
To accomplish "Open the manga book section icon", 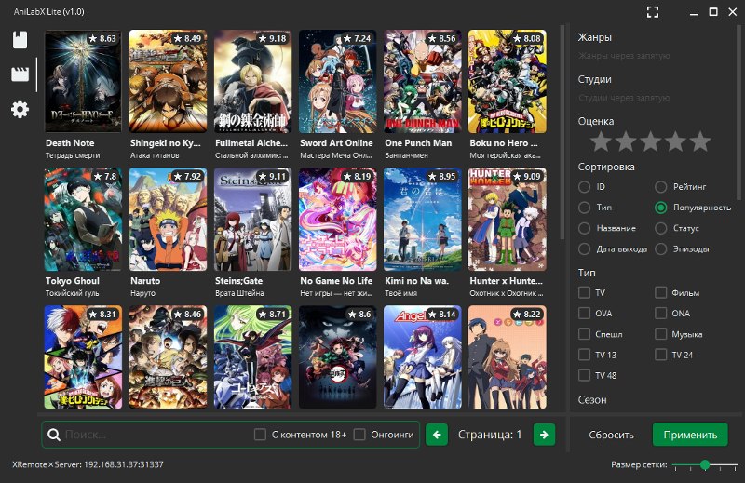I will 20,40.
